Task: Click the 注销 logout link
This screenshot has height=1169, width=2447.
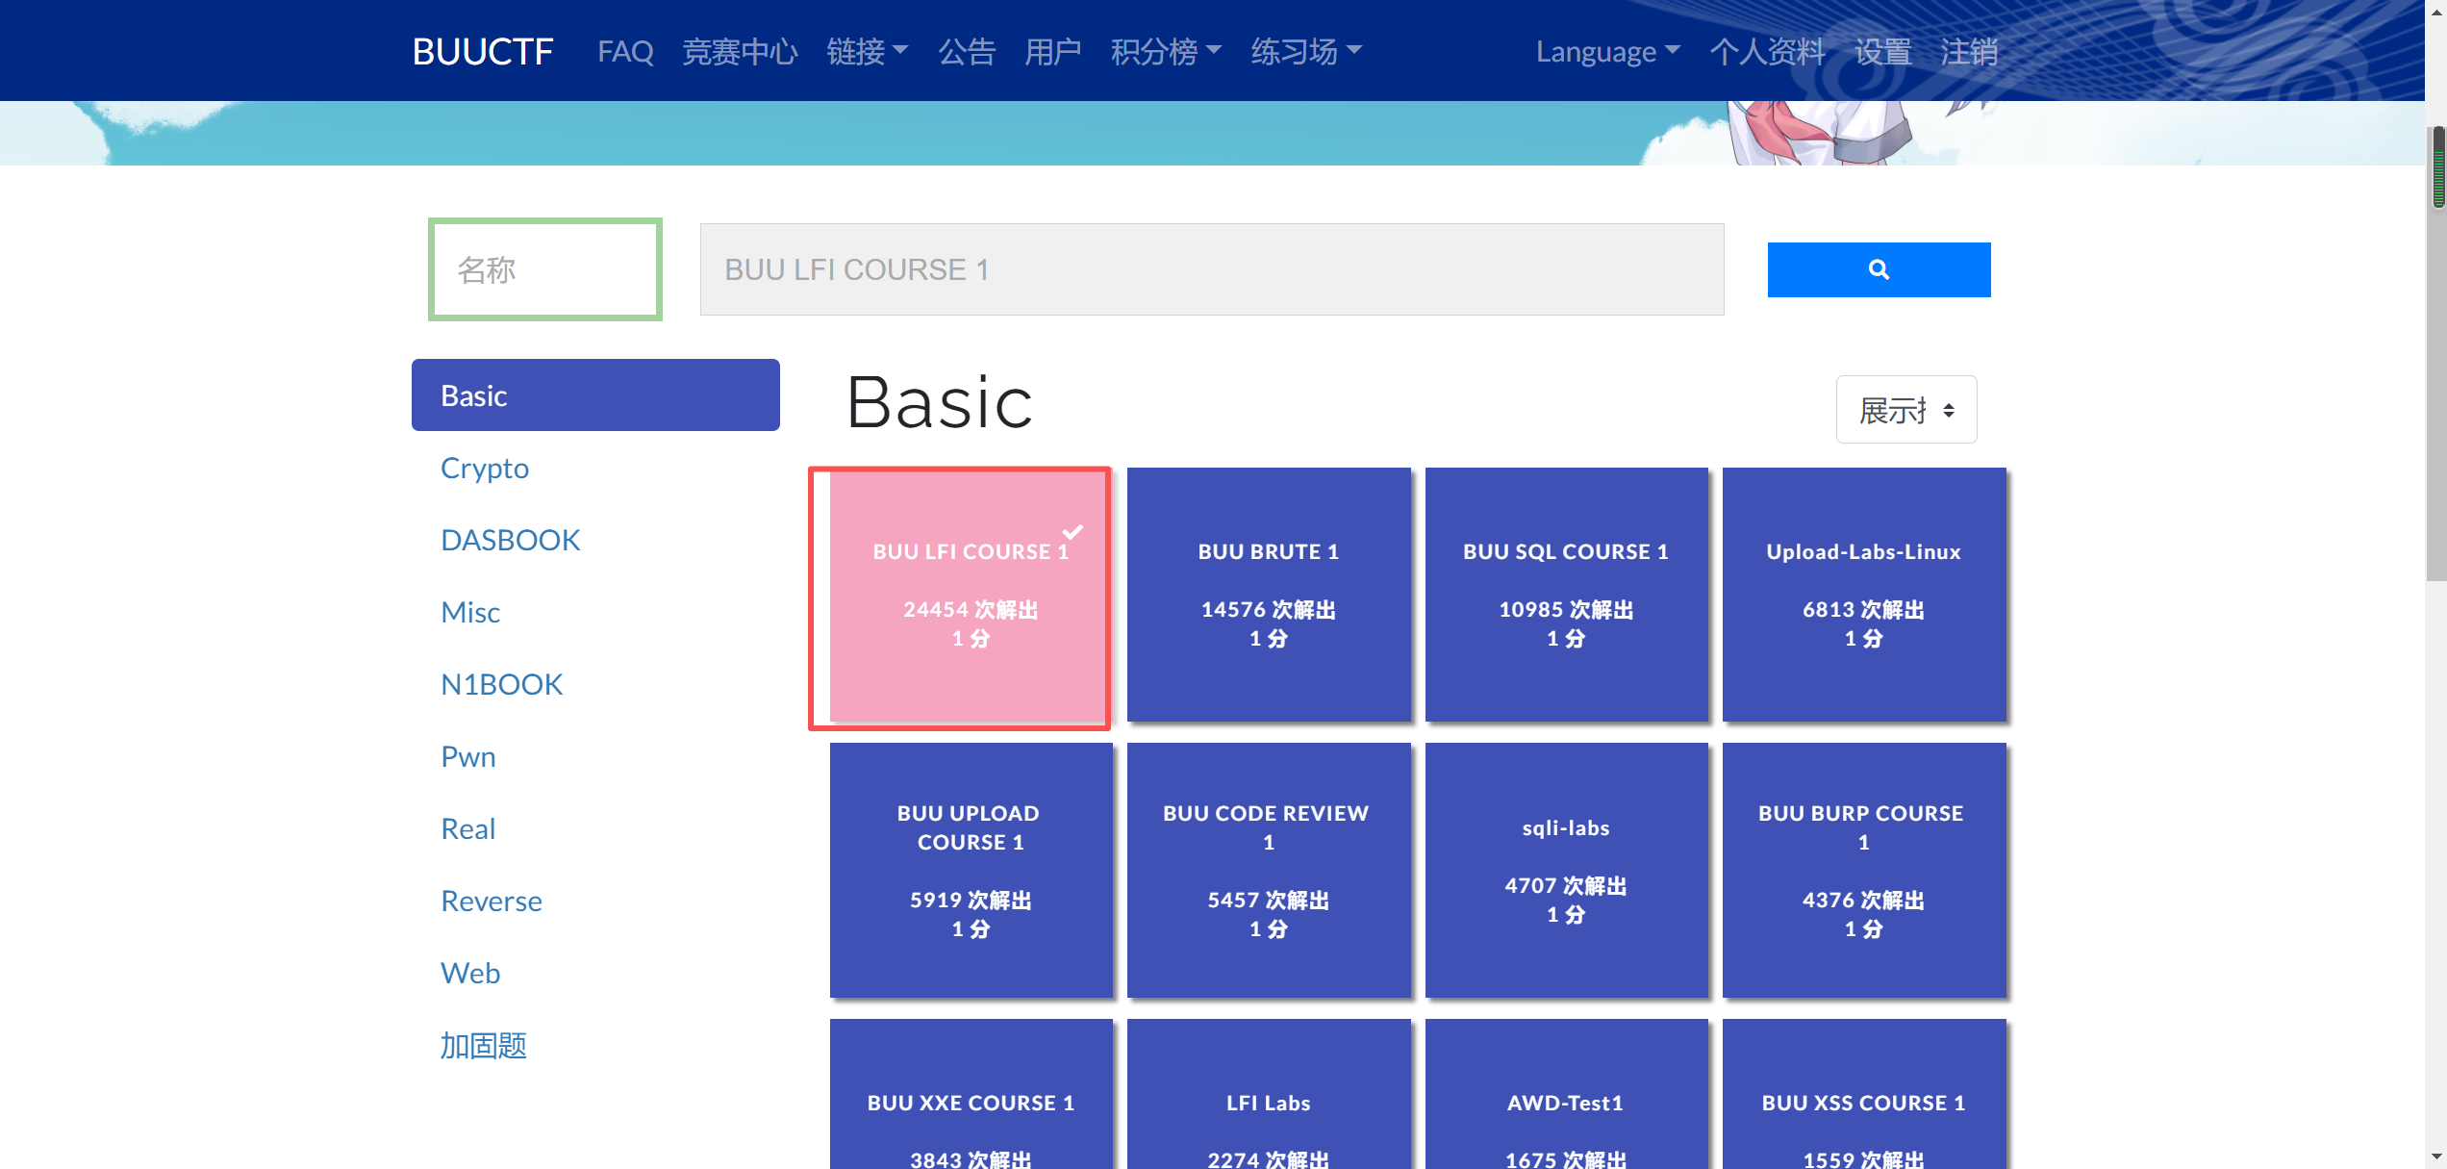Action: [1968, 51]
